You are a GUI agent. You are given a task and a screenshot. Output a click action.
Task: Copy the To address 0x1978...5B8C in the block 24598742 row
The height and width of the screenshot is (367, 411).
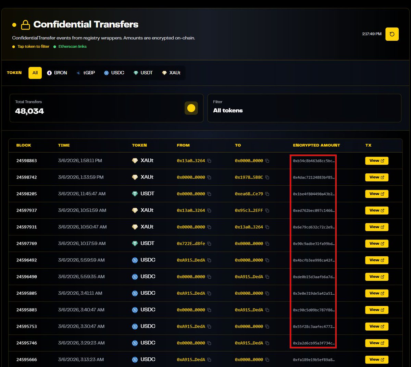click(x=267, y=178)
